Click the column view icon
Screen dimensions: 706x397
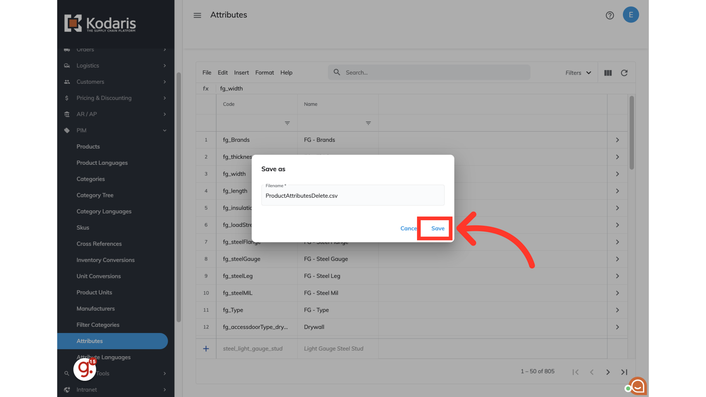coord(608,73)
